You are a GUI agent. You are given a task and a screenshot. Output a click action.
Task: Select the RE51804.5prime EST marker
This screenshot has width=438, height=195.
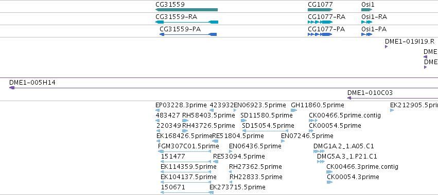[x=215, y=141]
